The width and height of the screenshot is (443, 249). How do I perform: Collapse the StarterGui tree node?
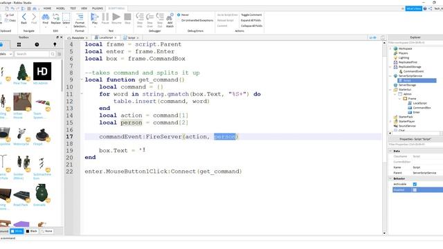point(390,89)
